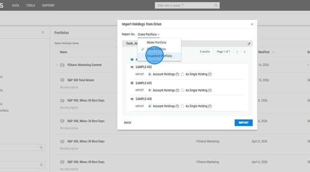Open S&P 500, Minus 30 Best Days

[86, 142]
